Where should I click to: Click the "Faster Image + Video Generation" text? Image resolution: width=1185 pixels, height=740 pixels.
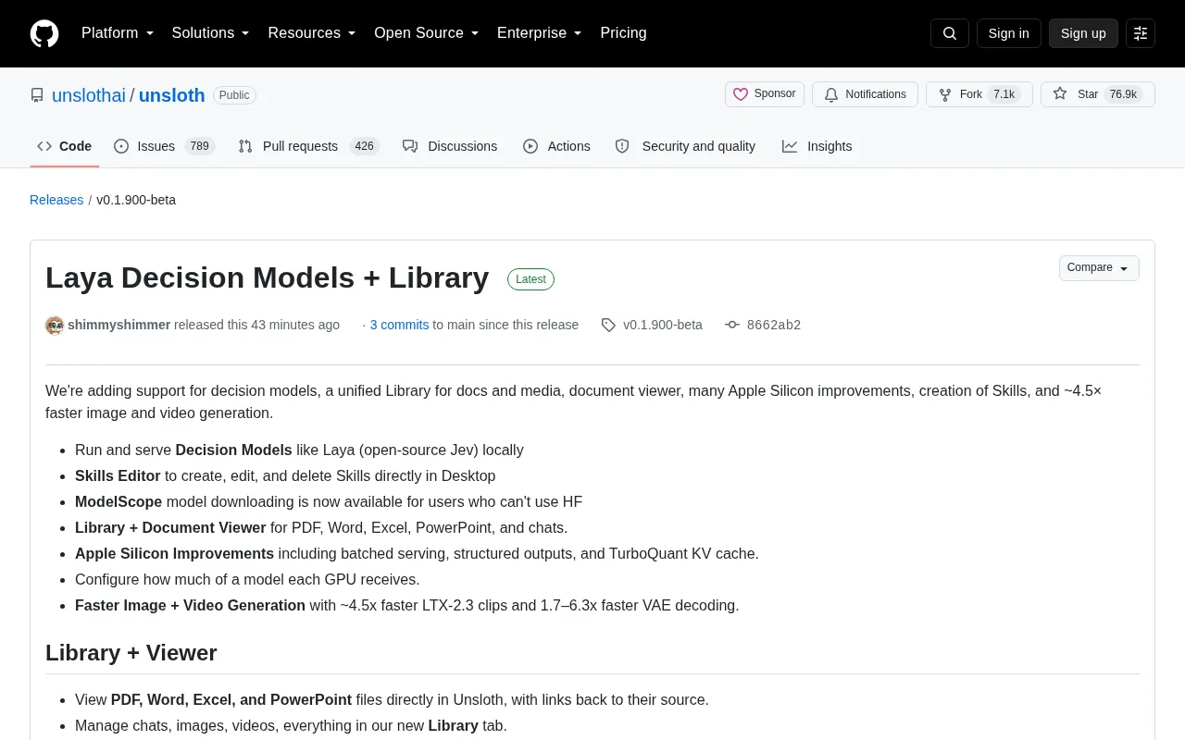pos(190,605)
